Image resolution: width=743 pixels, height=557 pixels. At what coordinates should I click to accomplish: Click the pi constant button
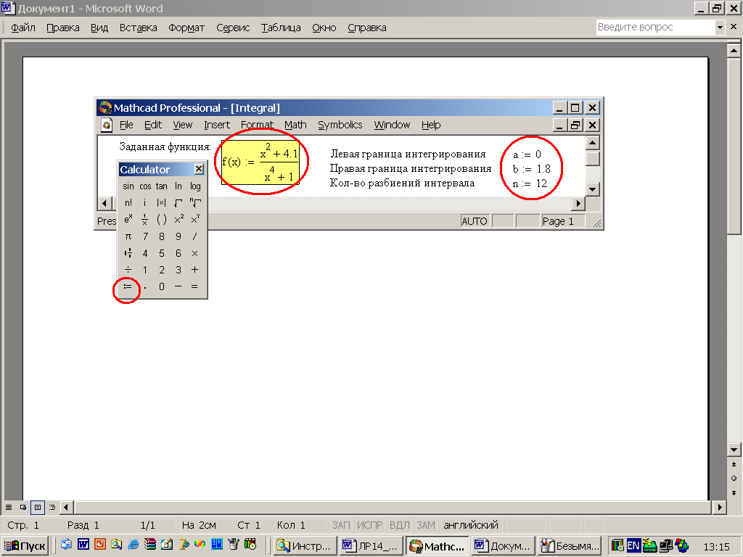click(x=128, y=236)
